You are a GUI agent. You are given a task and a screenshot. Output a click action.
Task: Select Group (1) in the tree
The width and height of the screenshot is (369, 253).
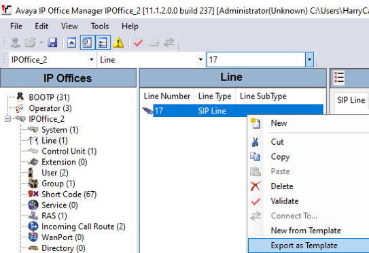click(x=58, y=184)
